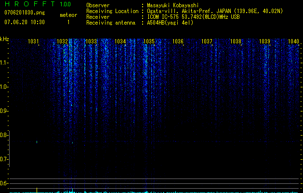The image size is (303, 193).
Task: Click the yellow detection spike on the power graph
Action: pos(37,190)
